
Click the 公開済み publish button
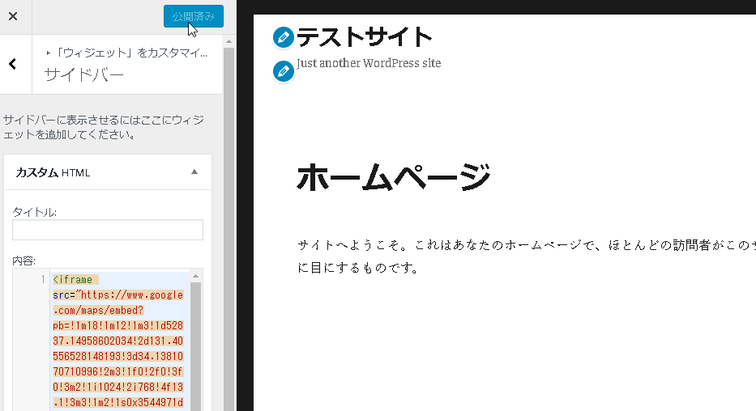click(193, 16)
